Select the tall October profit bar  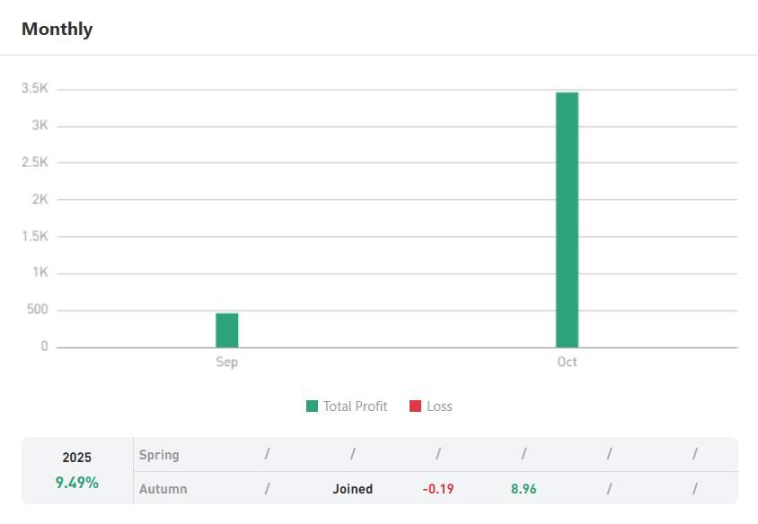pyautogui.click(x=567, y=220)
